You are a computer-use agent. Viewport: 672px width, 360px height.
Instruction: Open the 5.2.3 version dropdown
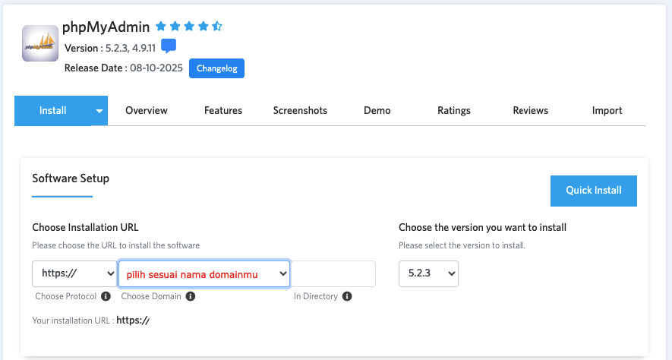click(x=428, y=273)
